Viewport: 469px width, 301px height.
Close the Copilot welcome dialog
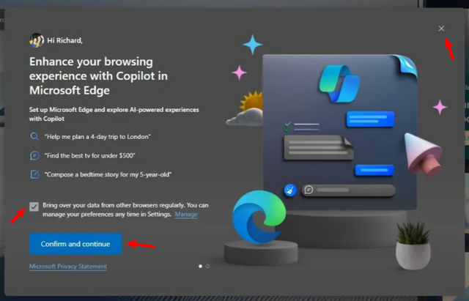441,29
